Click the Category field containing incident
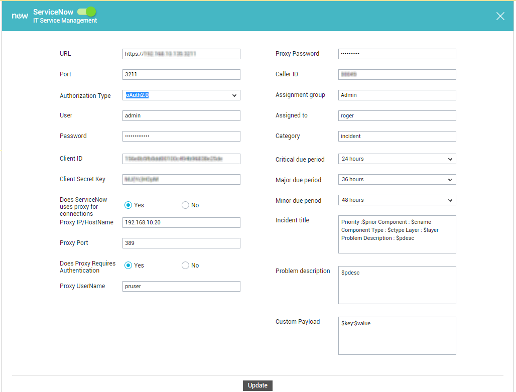The width and height of the screenshot is (516, 392). (x=397, y=136)
